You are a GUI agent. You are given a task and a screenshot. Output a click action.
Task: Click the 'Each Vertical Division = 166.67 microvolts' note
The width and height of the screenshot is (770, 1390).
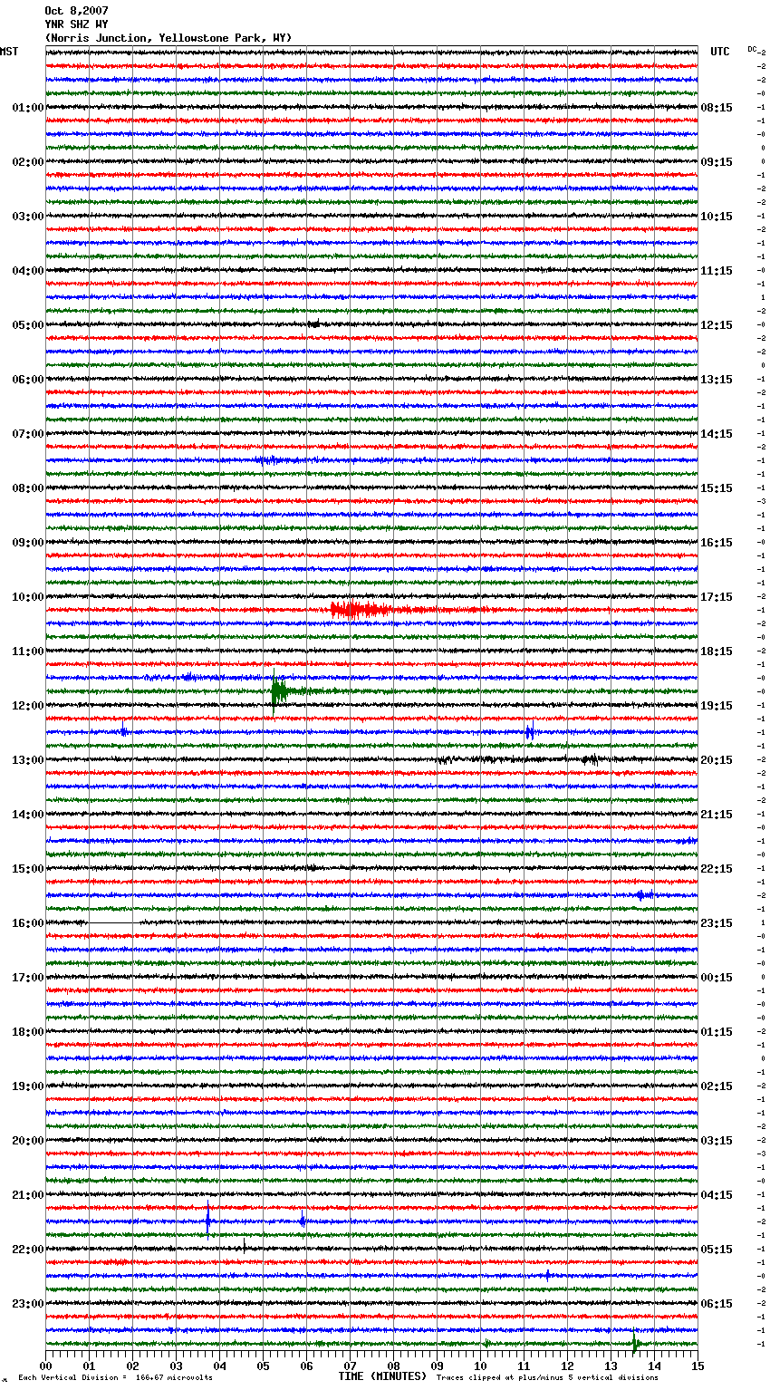(115, 1377)
